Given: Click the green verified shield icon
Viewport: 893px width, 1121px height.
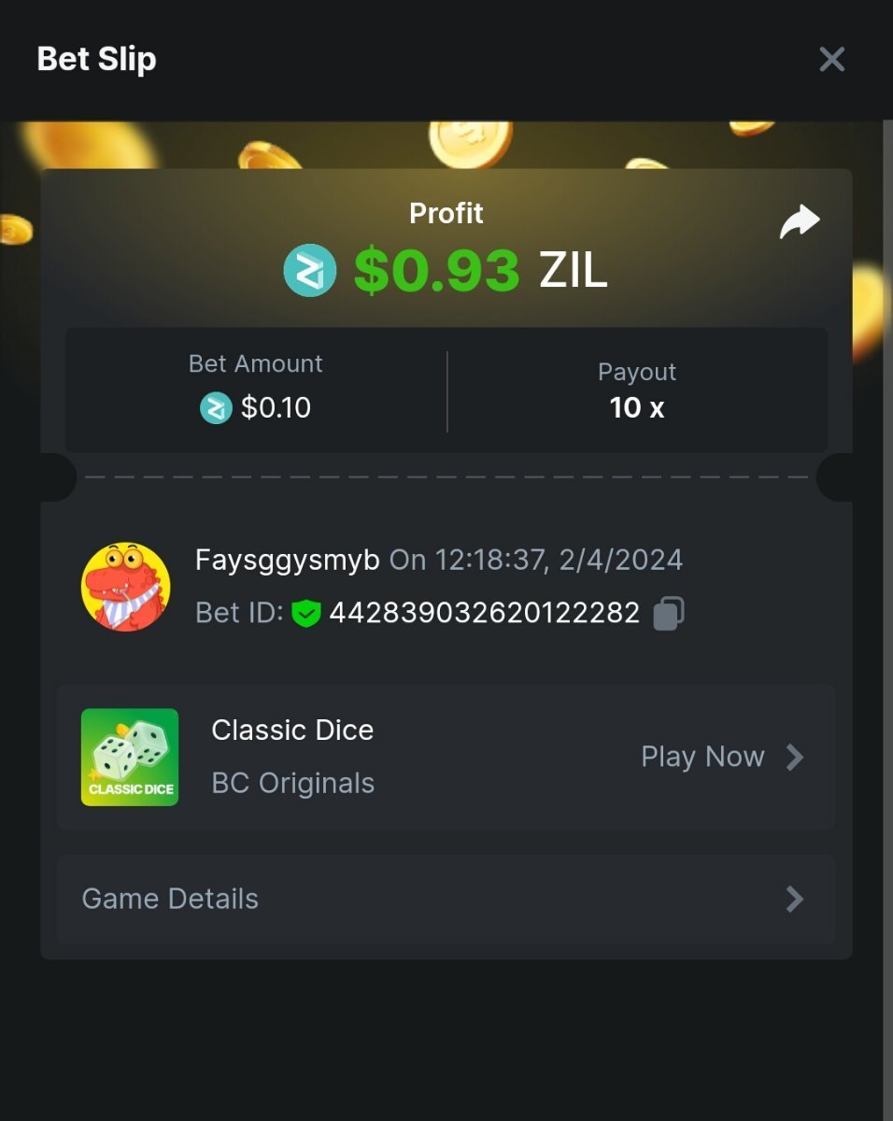Looking at the screenshot, I should tap(306, 614).
